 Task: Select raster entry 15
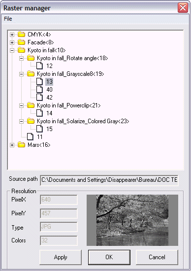(49, 129)
